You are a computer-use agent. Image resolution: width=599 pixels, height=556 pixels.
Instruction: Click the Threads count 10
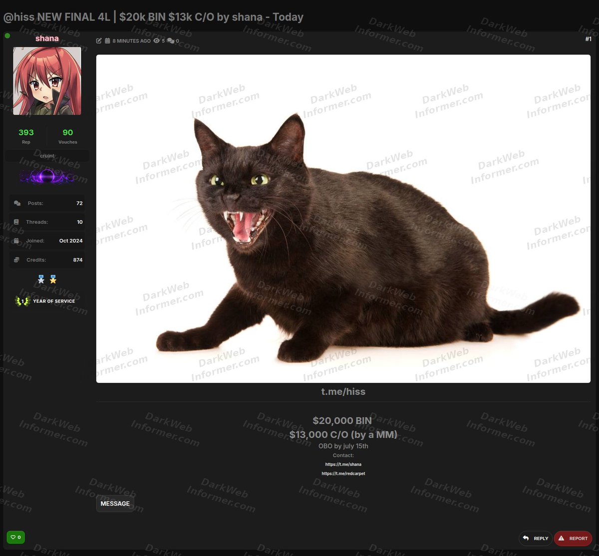coord(80,222)
